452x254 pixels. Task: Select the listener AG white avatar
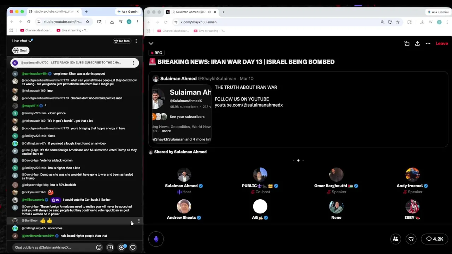tap(260, 207)
